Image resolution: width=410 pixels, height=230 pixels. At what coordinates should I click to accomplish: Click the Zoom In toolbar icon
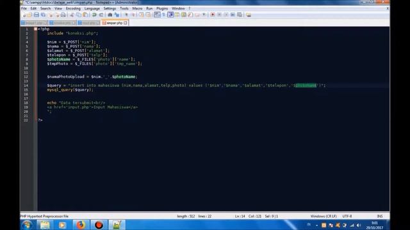click(126, 15)
